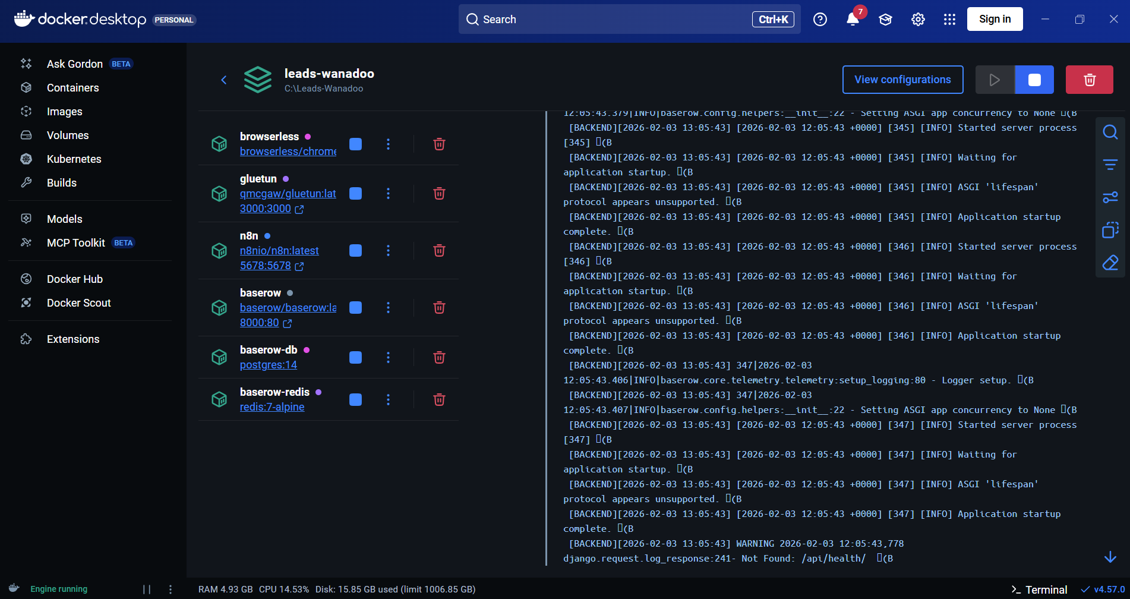Open Docker settings gear icon
Image resolution: width=1130 pixels, height=599 pixels.
(918, 20)
